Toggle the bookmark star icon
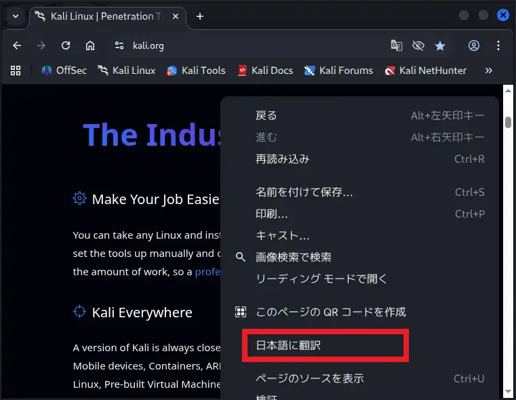 pos(440,45)
